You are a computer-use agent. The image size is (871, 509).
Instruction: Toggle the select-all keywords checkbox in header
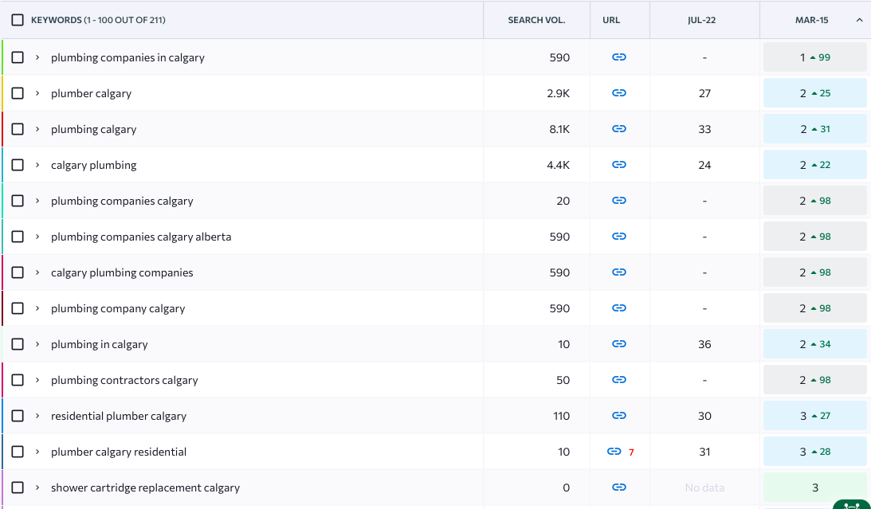(x=18, y=20)
